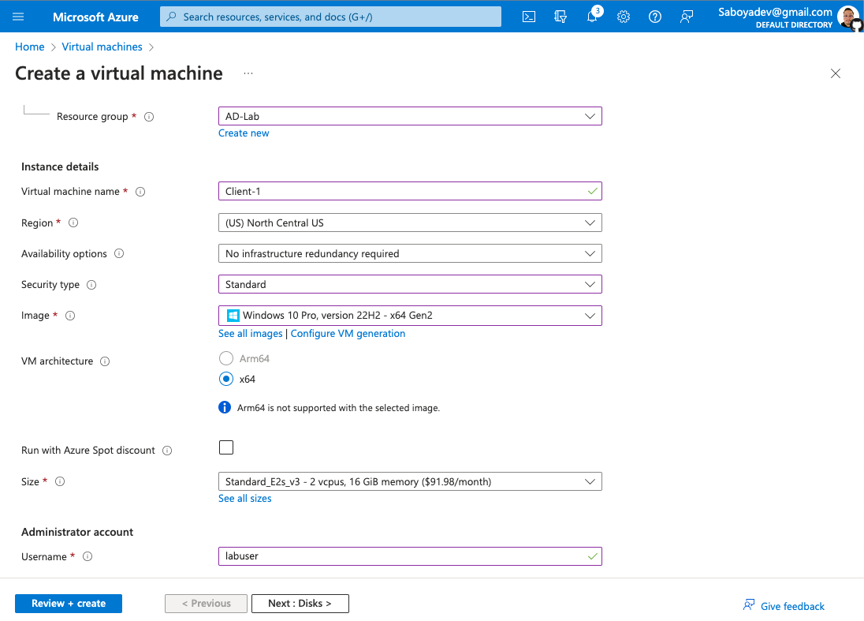
Task: Click the Saboyadev@gmail.com account name
Action: [775, 12]
